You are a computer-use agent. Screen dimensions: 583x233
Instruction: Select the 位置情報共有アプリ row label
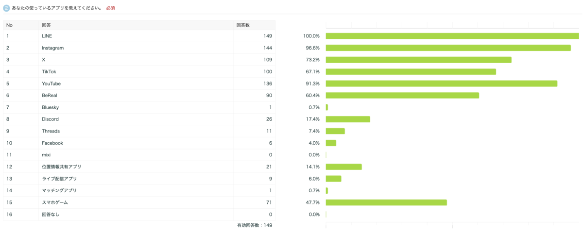62,167
